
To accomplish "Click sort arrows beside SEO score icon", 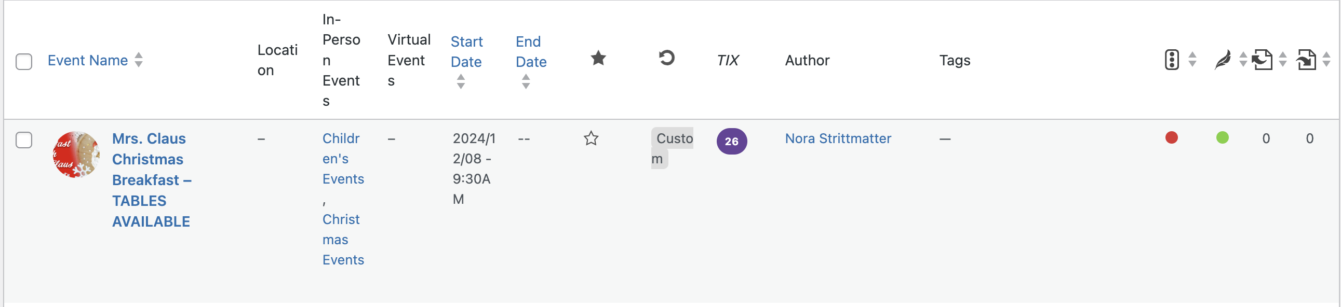I will tap(1192, 60).
